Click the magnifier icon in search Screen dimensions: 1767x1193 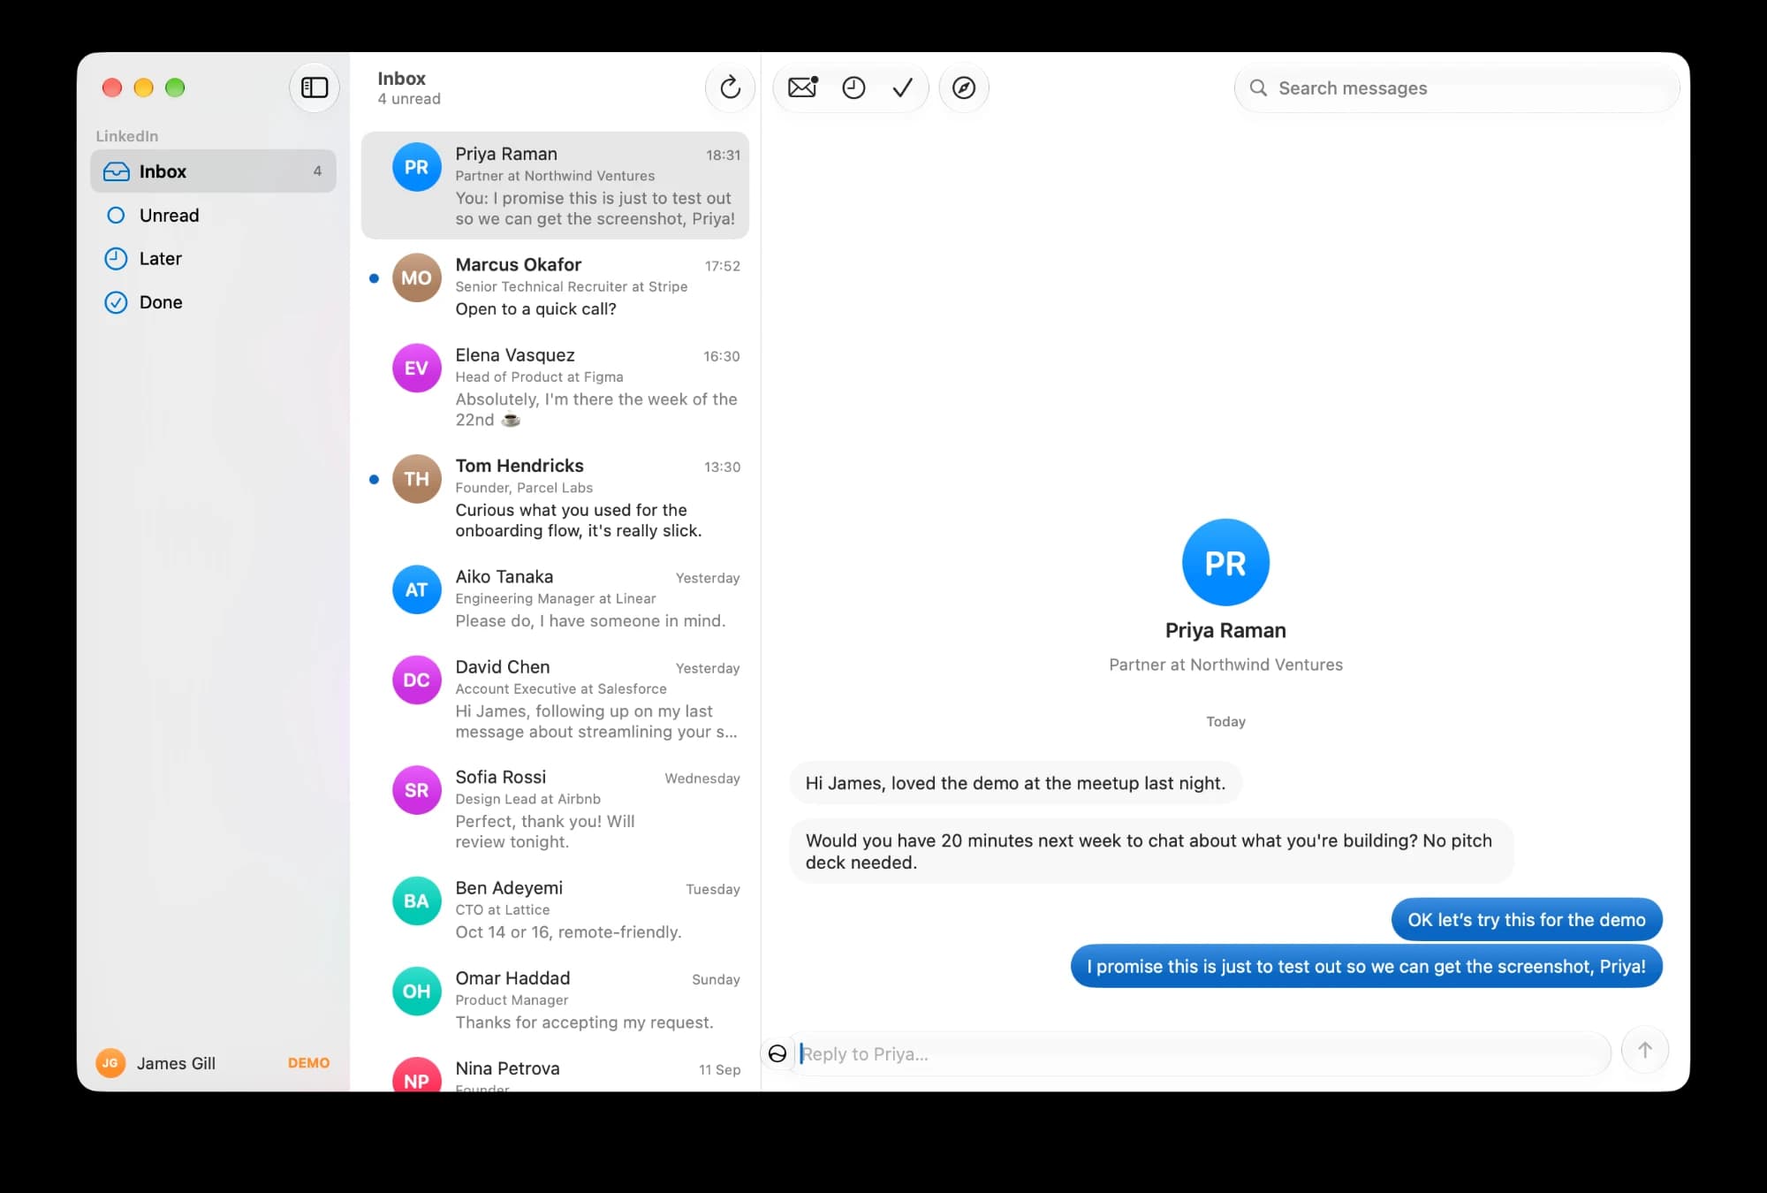pyautogui.click(x=1258, y=87)
